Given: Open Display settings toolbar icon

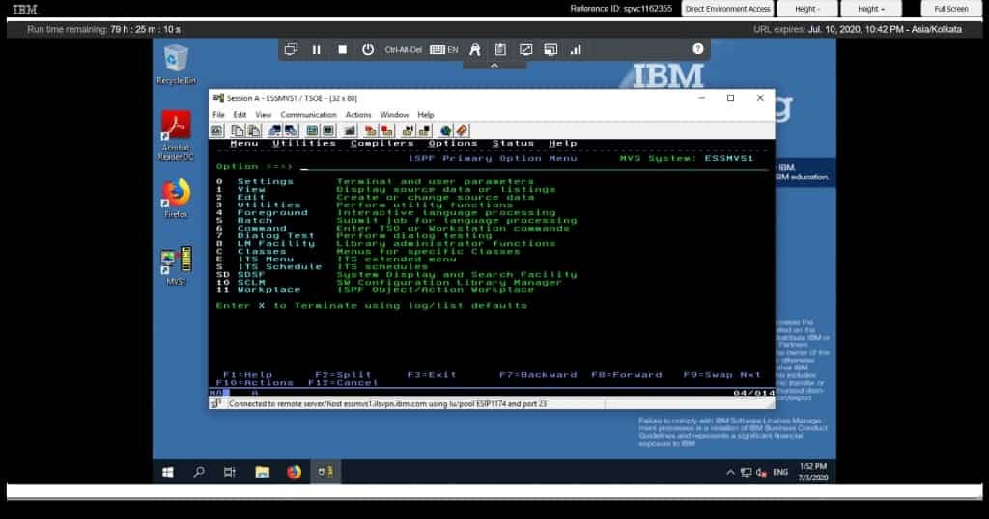Looking at the screenshot, I should pyautogui.click(x=312, y=130).
